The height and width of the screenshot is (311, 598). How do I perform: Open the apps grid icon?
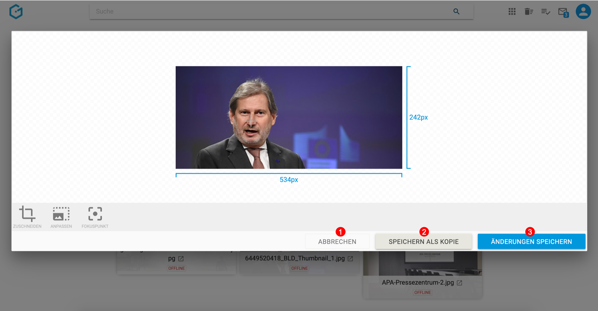[512, 12]
